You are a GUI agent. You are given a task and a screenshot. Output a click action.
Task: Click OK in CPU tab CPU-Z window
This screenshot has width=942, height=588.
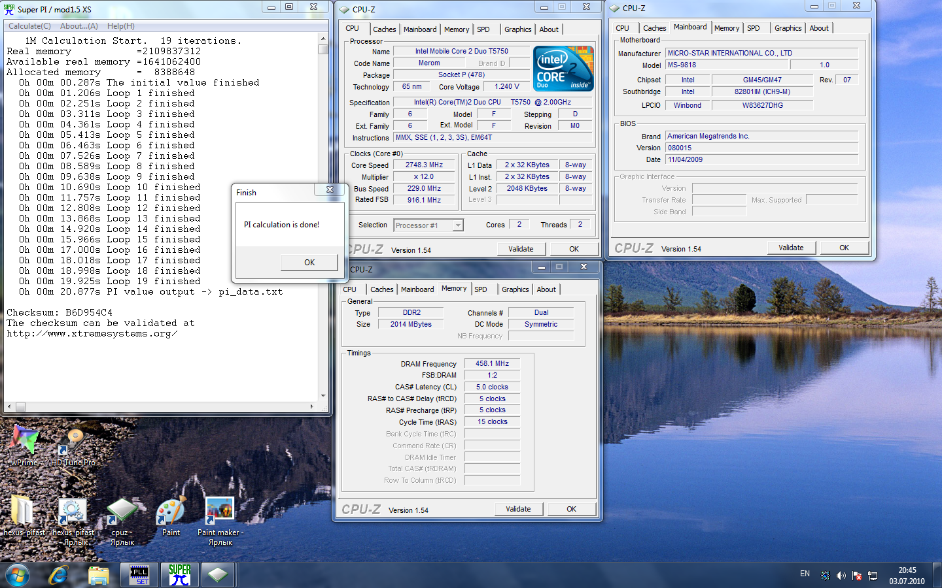574,249
